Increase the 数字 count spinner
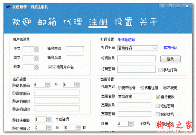This screenshot has width=196, height=135. [37, 66]
